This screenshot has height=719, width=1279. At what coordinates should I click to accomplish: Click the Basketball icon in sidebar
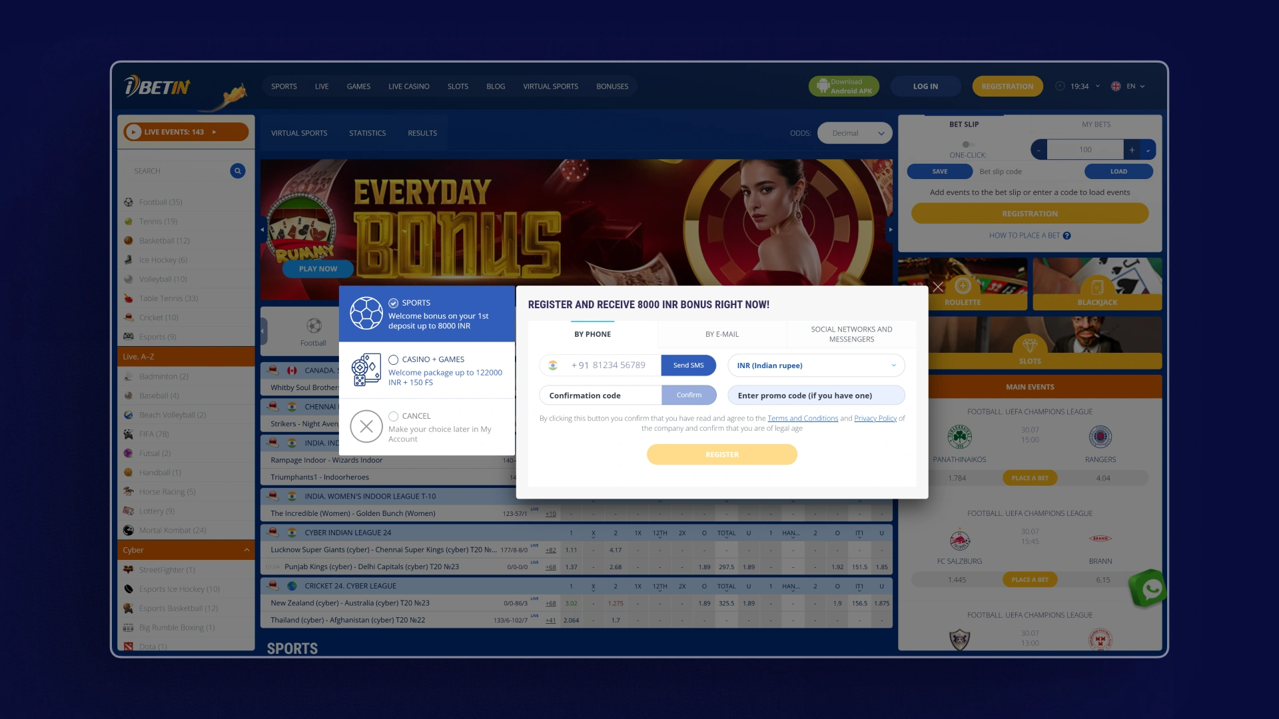tap(129, 241)
